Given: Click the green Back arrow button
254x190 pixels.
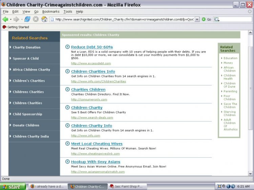Looking at the screenshot, I should (x=5, y=19).
